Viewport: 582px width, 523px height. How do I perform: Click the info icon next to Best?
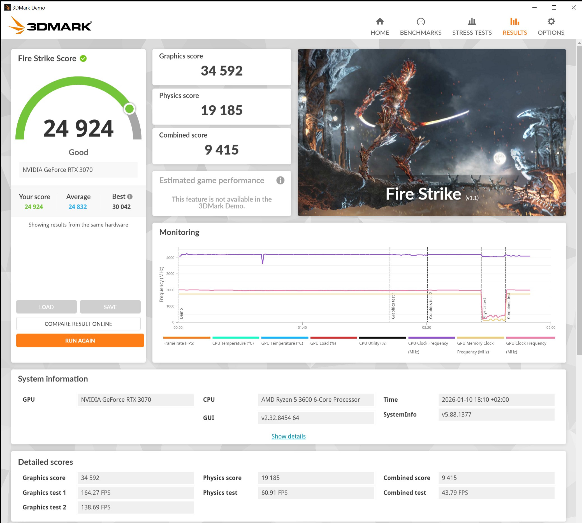point(130,196)
